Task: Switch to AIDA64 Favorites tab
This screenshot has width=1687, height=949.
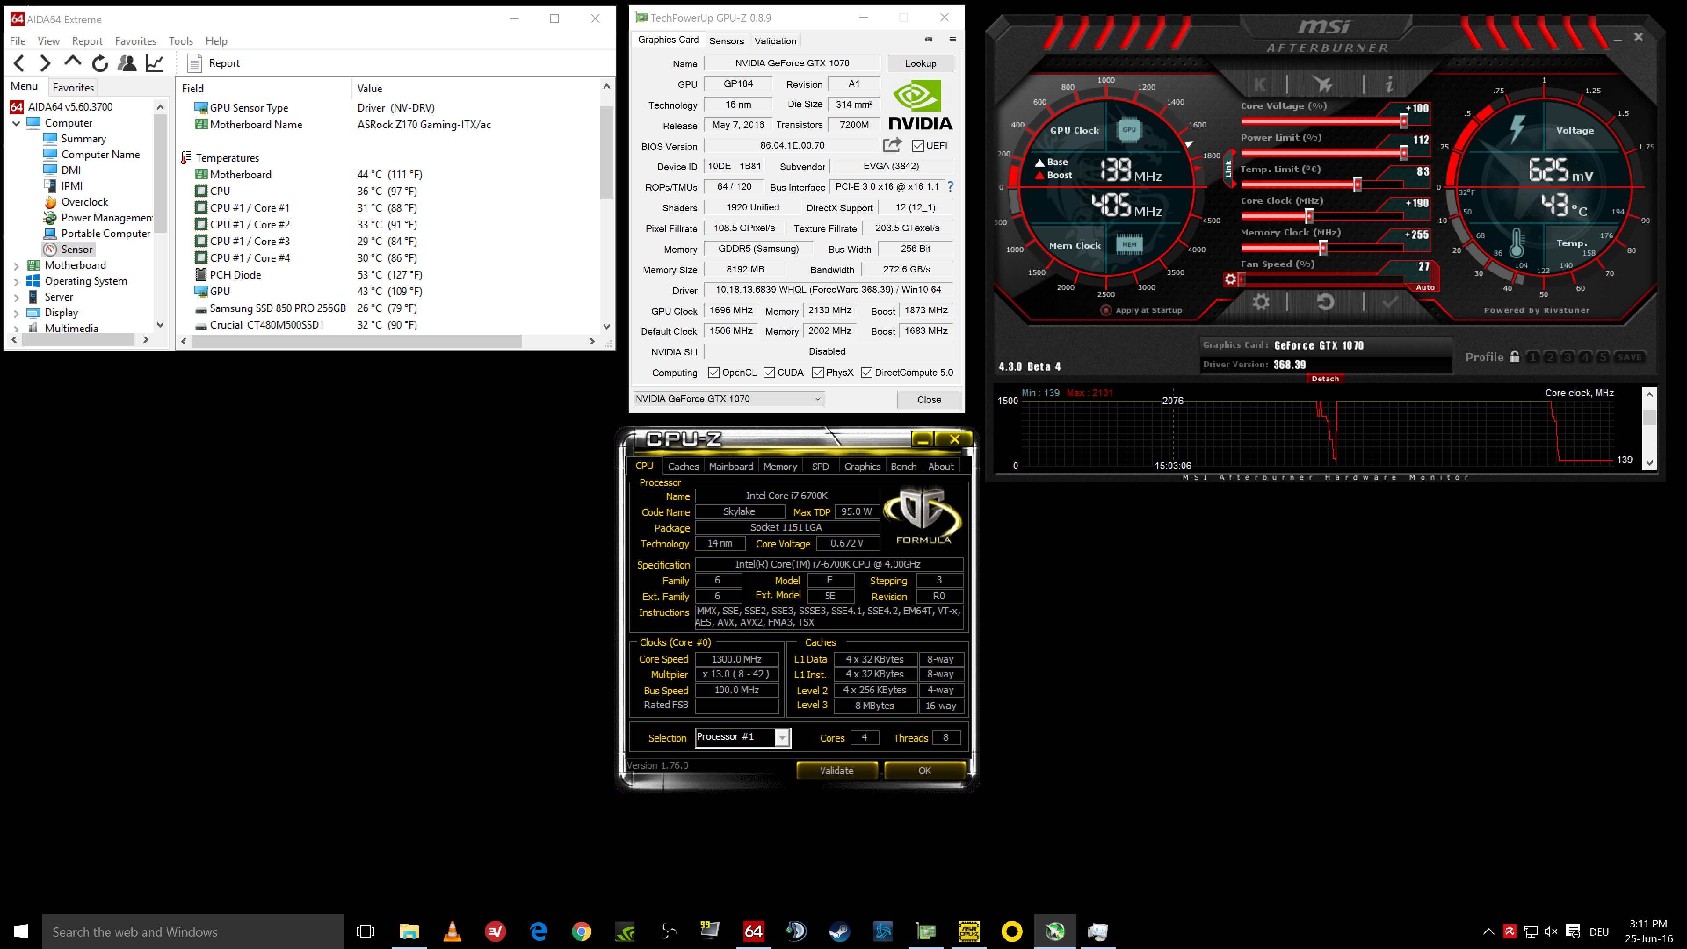Action: (x=73, y=88)
